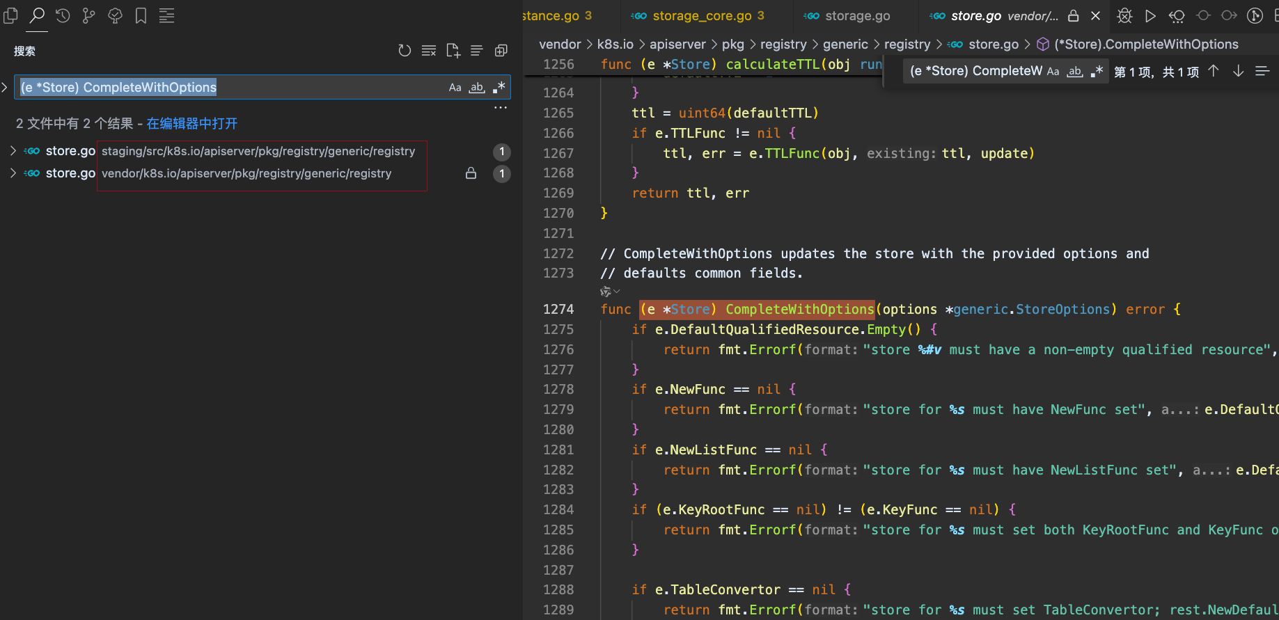Click line number 1274 in the gutter
1279x620 pixels.
click(558, 309)
